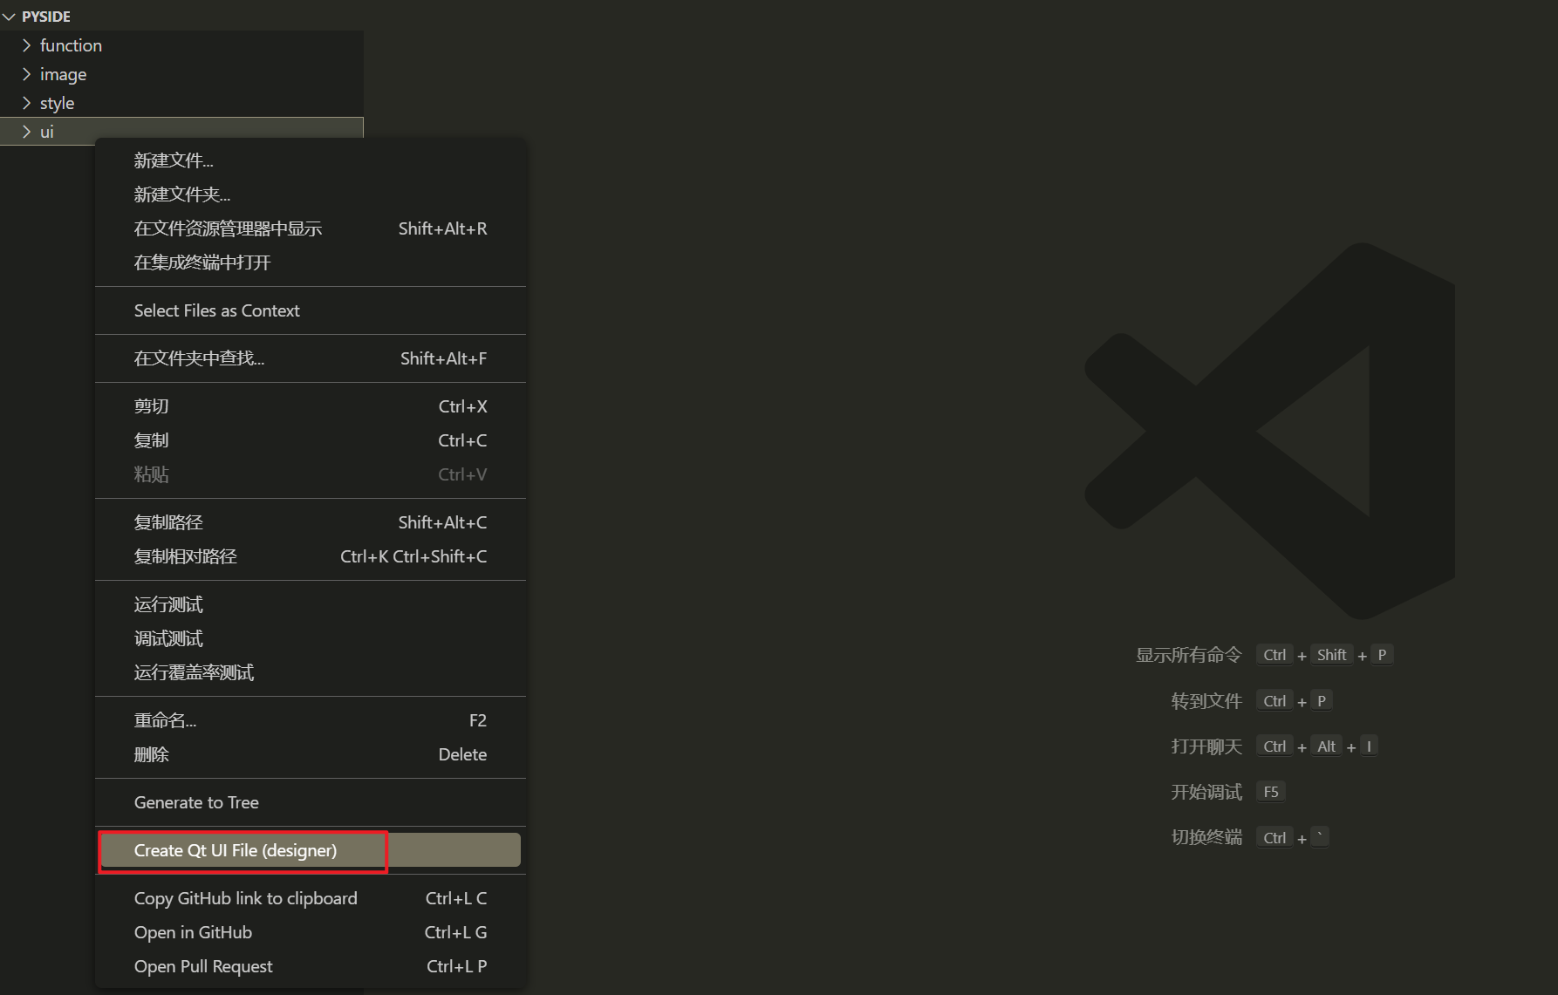Choose 在文件夹中查找... entry

[x=199, y=358]
